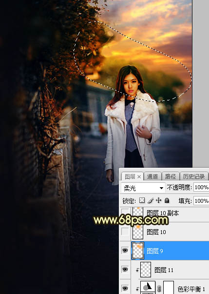The width and height of the screenshot is (209, 294).
Task: Switch to the 路径 tab
Action: coord(170,176)
